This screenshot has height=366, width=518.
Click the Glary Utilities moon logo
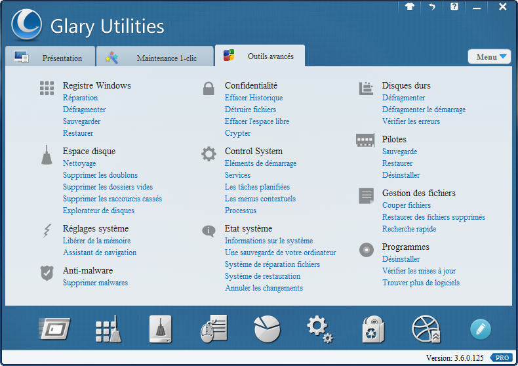[26, 25]
